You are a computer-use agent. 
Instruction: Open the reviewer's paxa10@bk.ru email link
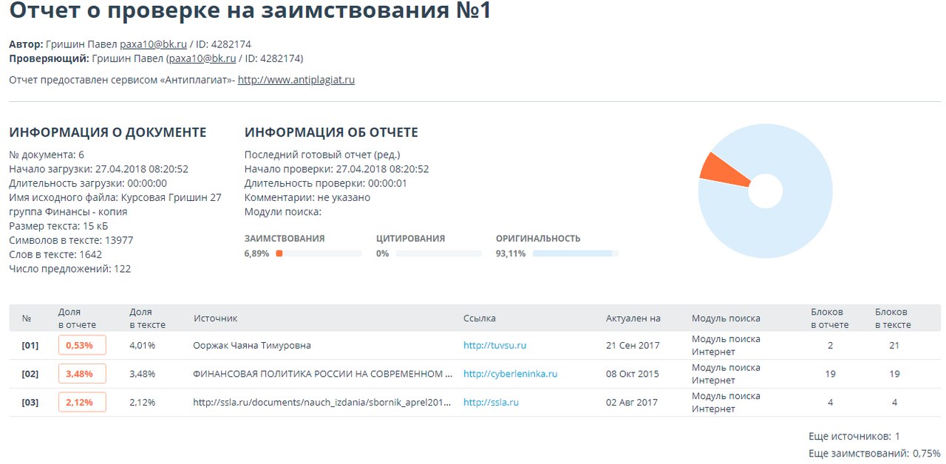[202, 58]
